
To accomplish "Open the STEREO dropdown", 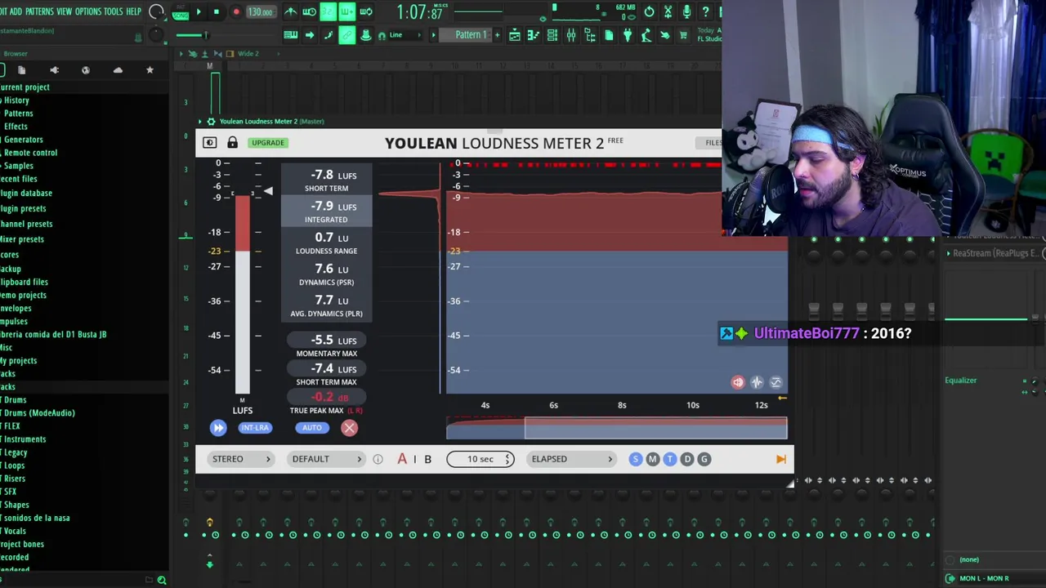I will pyautogui.click(x=241, y=459).
